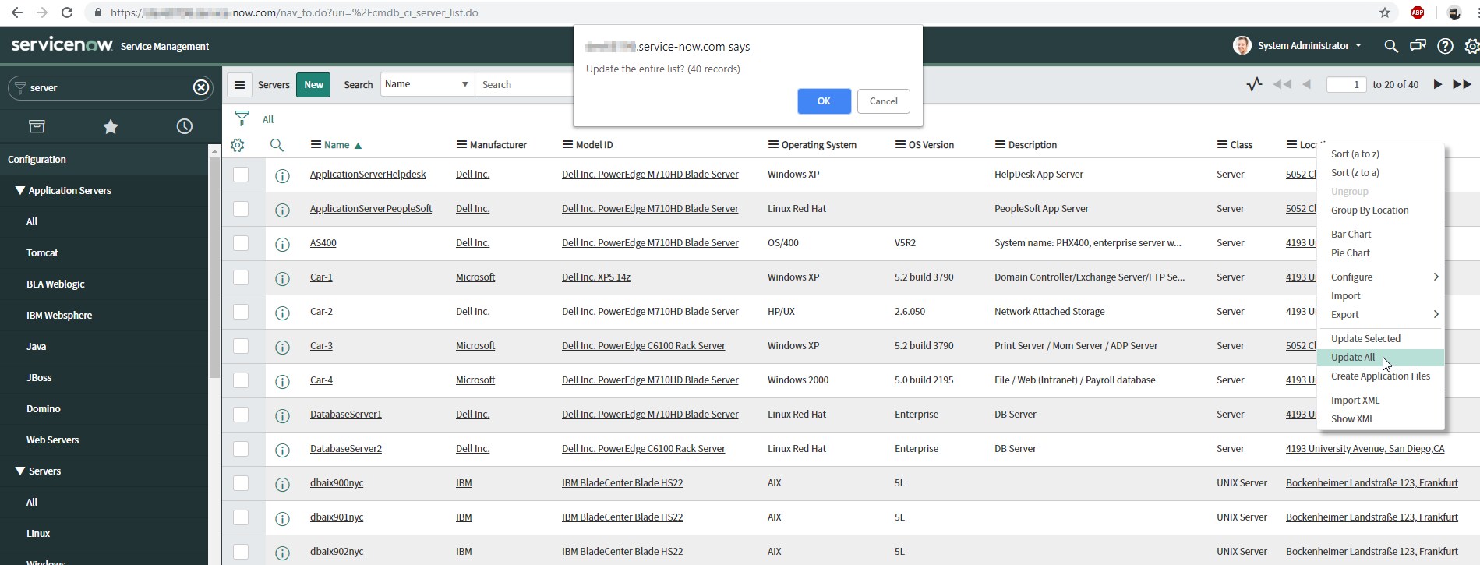Preview ApplicationServerHelpdesk record info icon
The width and height of the screenshot is (1480, 565).
pos(282,175)
